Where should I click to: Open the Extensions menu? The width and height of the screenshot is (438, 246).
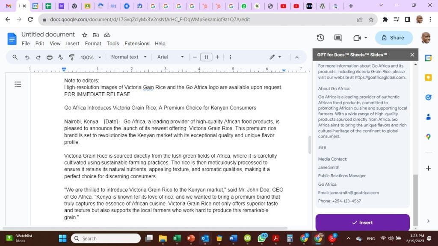click(x=136, y=44)
